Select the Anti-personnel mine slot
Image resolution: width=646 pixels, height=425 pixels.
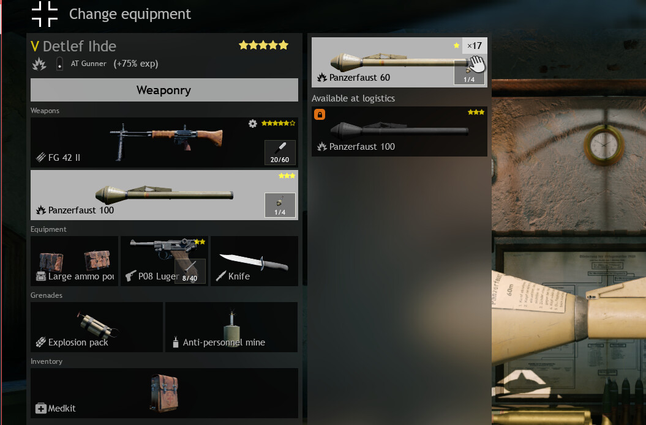tap(231, 327)
